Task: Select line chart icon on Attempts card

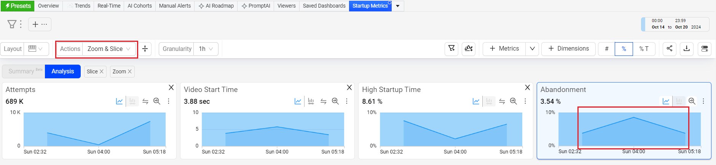Action: [x=120, y=101]
